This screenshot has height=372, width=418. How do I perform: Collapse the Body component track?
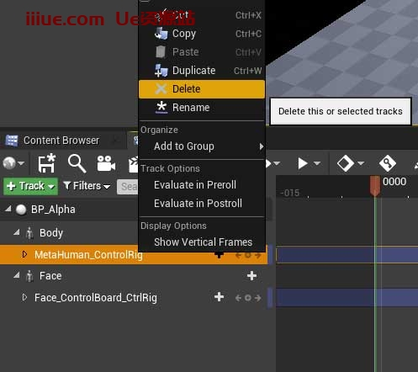point(17,232)
